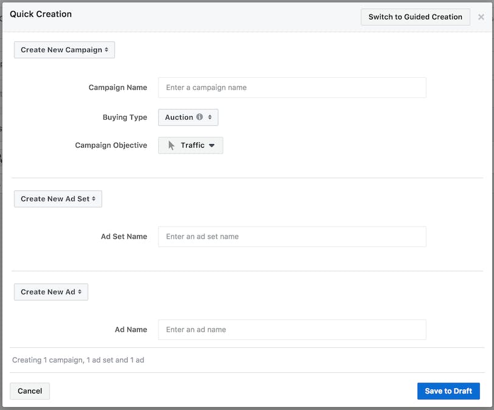Click the Campaign Objective label

(111, 145)
